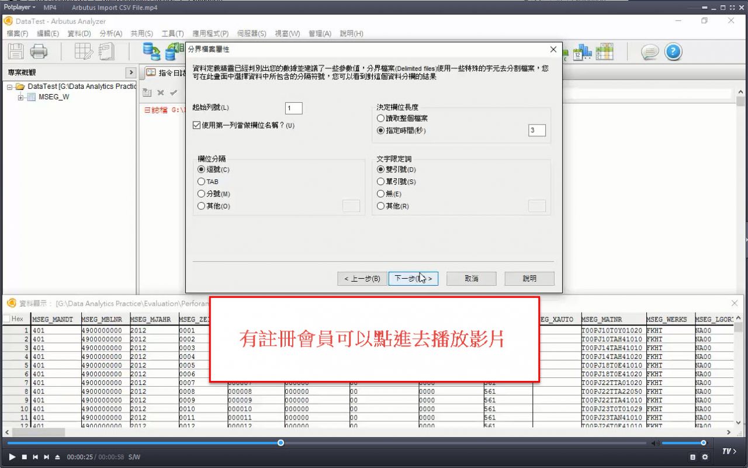748x468 pixels.
Task: Close the 分界檔案屬性 dialog
Action: [553, 50]
